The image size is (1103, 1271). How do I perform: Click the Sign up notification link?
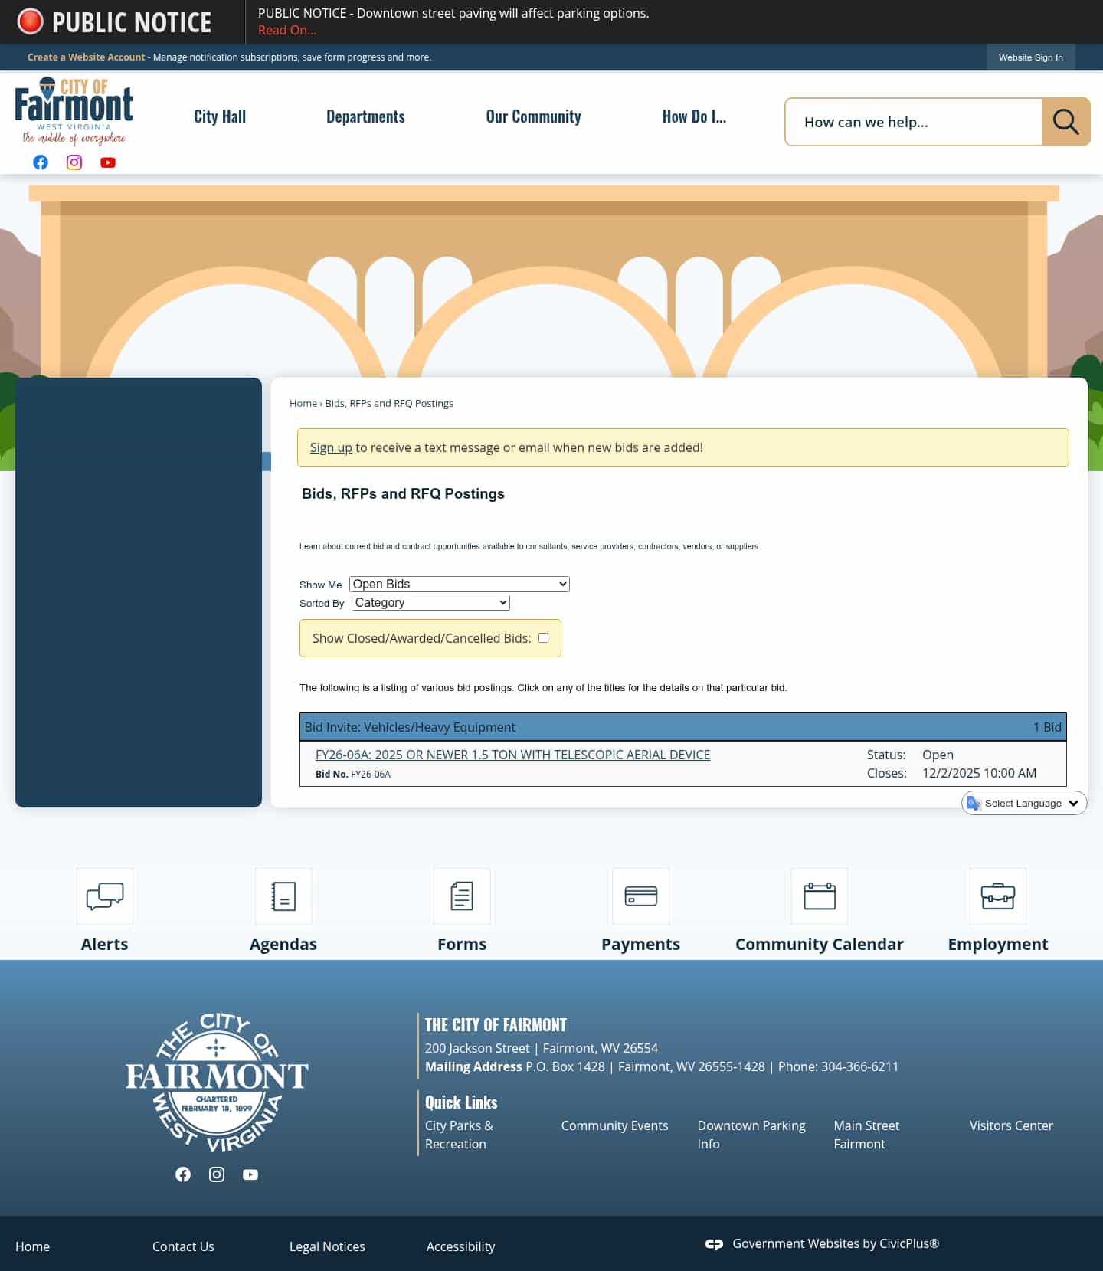pos(331,447)
